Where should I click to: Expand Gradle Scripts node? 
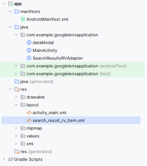click(4, 159)
